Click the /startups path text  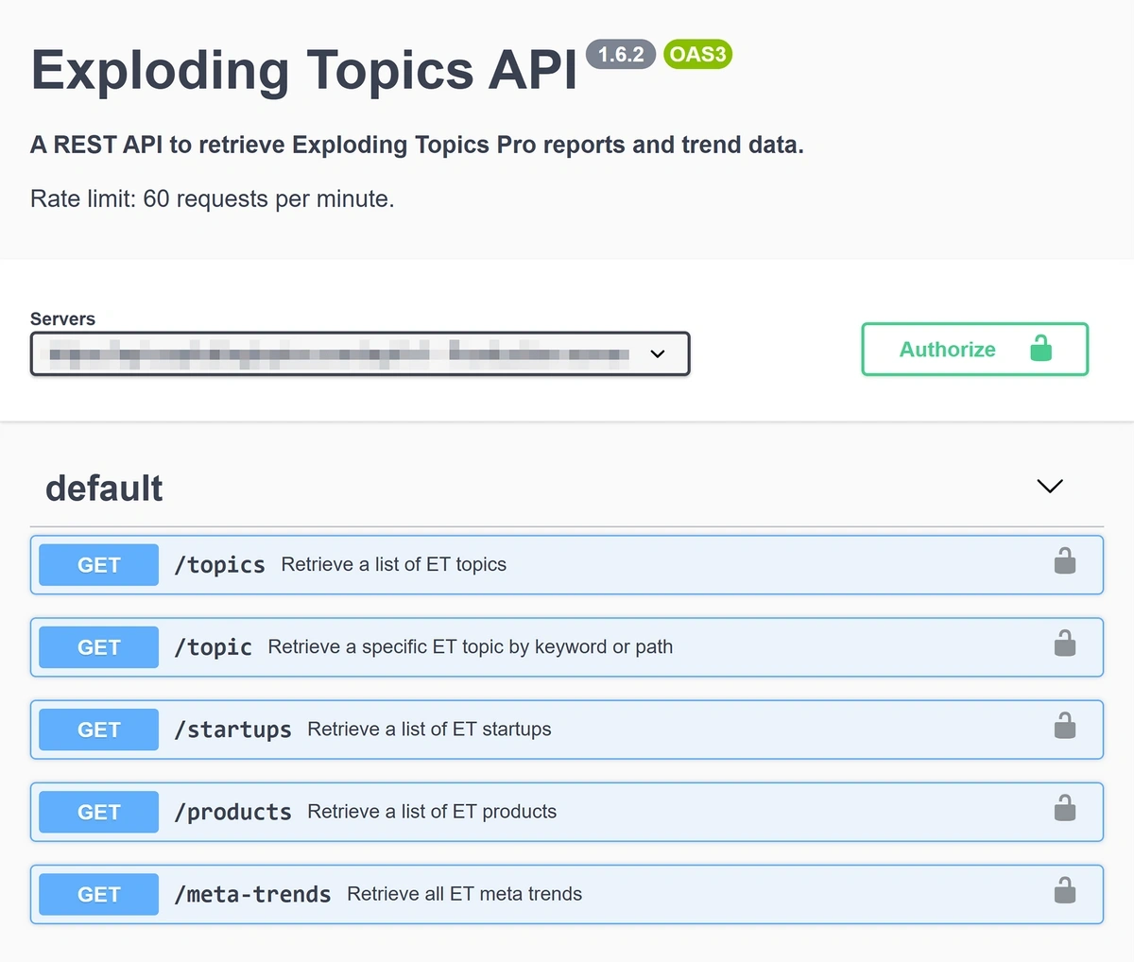pyautogui.click(x=232, y=730)
